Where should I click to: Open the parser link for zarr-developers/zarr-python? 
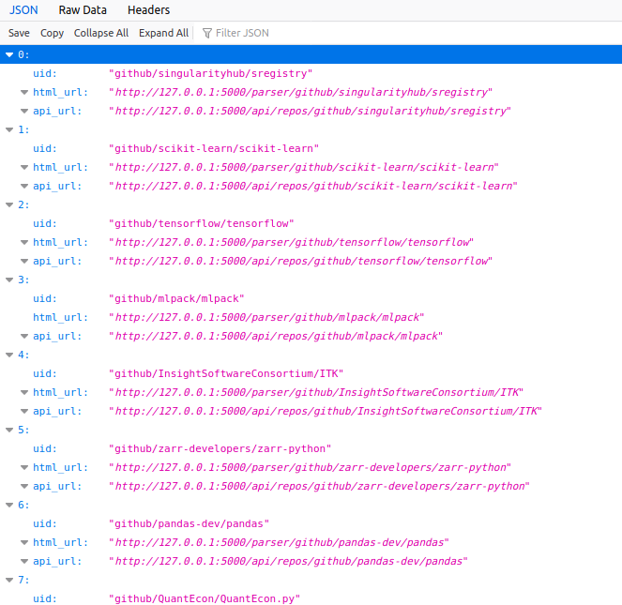click(x=310, y=467)
